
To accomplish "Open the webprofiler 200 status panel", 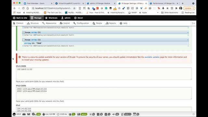I will [36, 114].
